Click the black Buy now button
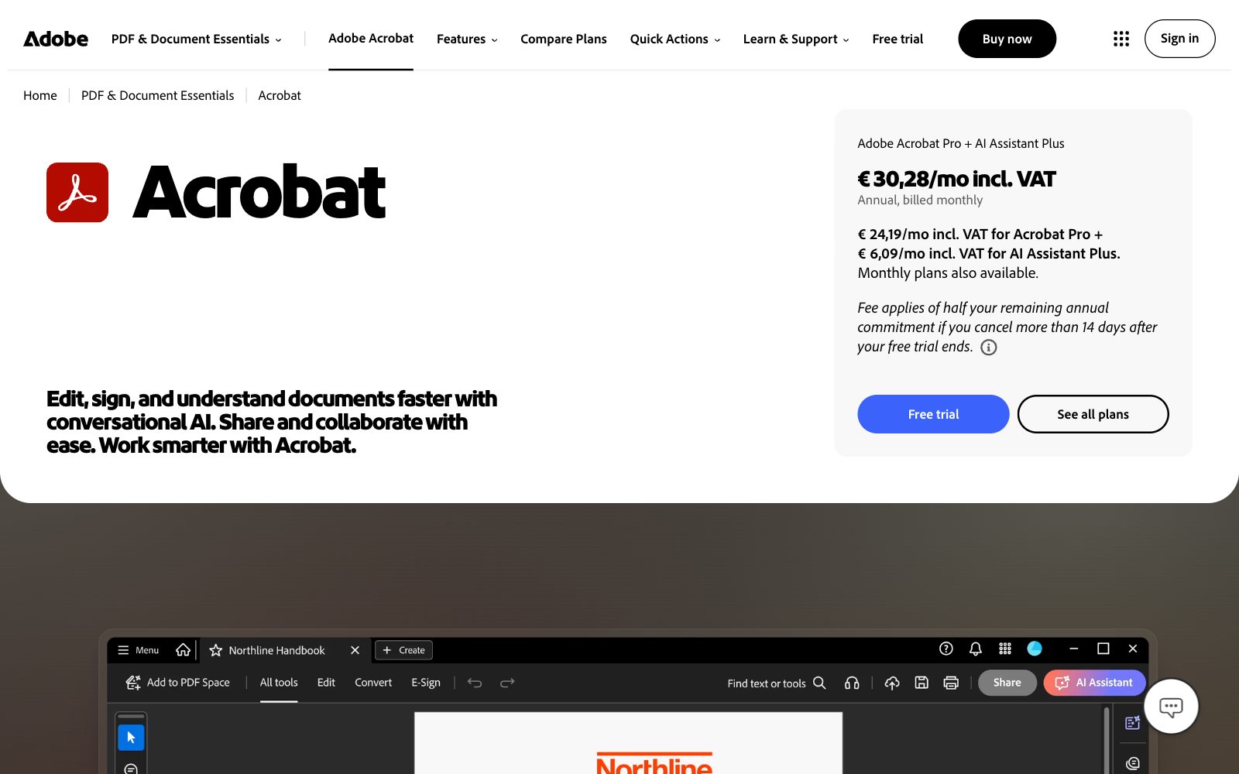Screen dimensions: 1239x774 (1007, 39)
